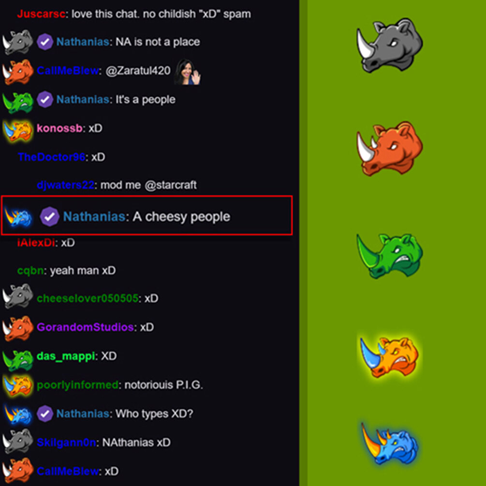Viewport: 486px width, 486px height.
Task: Open Juscarsc's username profile
Action: tap(41, 14)
